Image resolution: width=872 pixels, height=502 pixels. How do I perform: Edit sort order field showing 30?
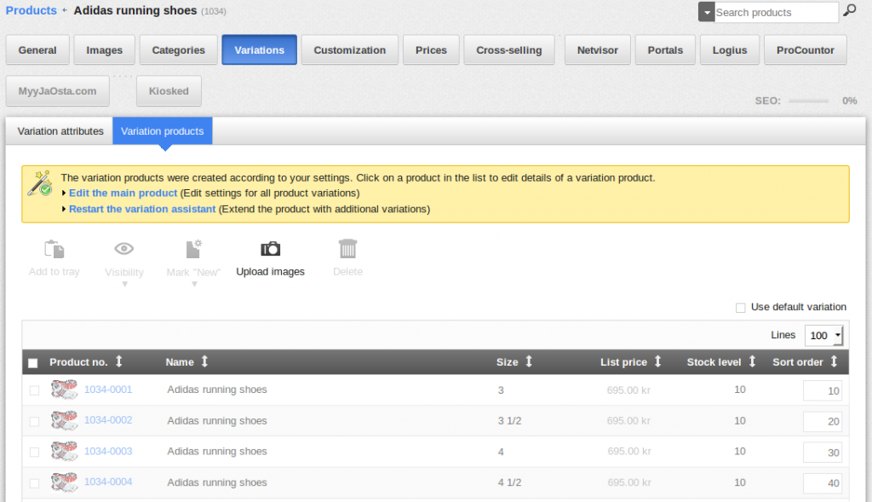(x=822, y=453)
